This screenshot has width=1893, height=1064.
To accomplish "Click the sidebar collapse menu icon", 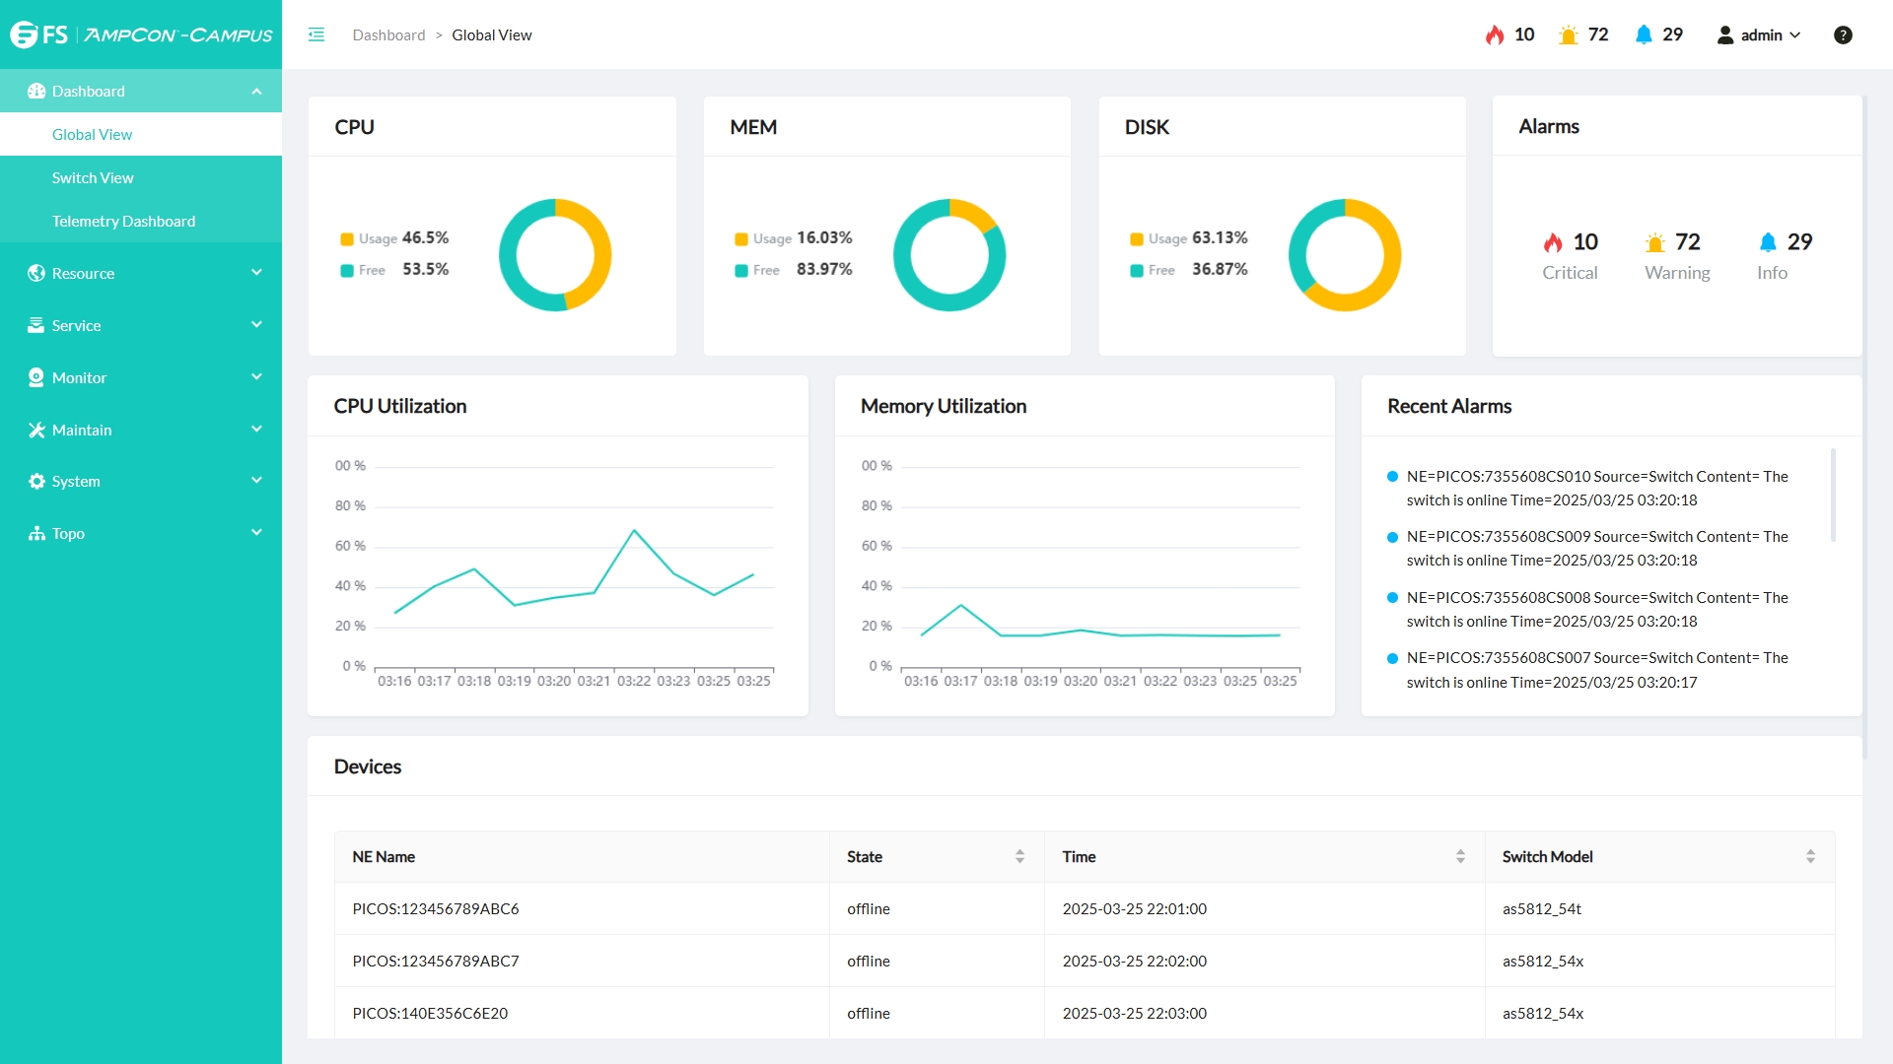I will coord(316,35).
